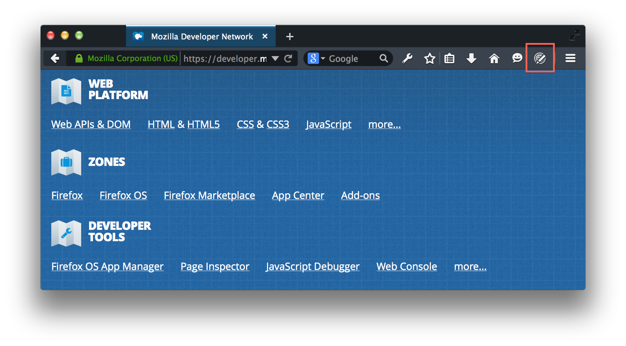Open the HTML & HTML5 link

(184, 125)
